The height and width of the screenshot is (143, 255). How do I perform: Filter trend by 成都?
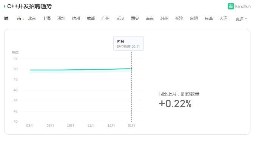point(91,18)
